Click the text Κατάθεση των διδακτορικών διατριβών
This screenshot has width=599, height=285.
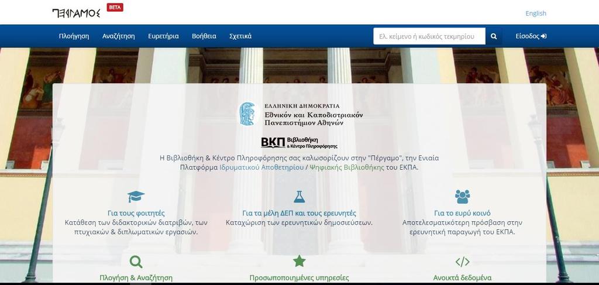point(130,222)
